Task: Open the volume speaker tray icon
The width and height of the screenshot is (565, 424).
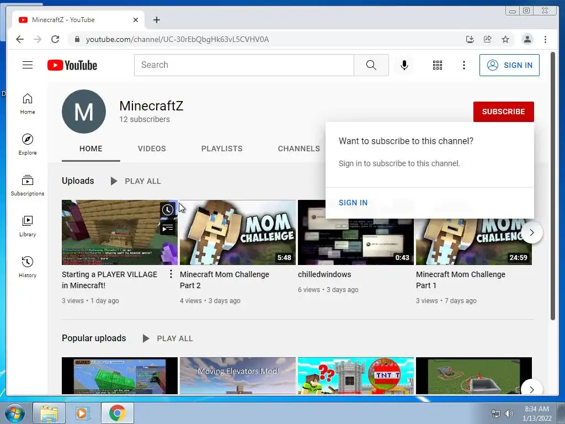Action: coord(509,414)
